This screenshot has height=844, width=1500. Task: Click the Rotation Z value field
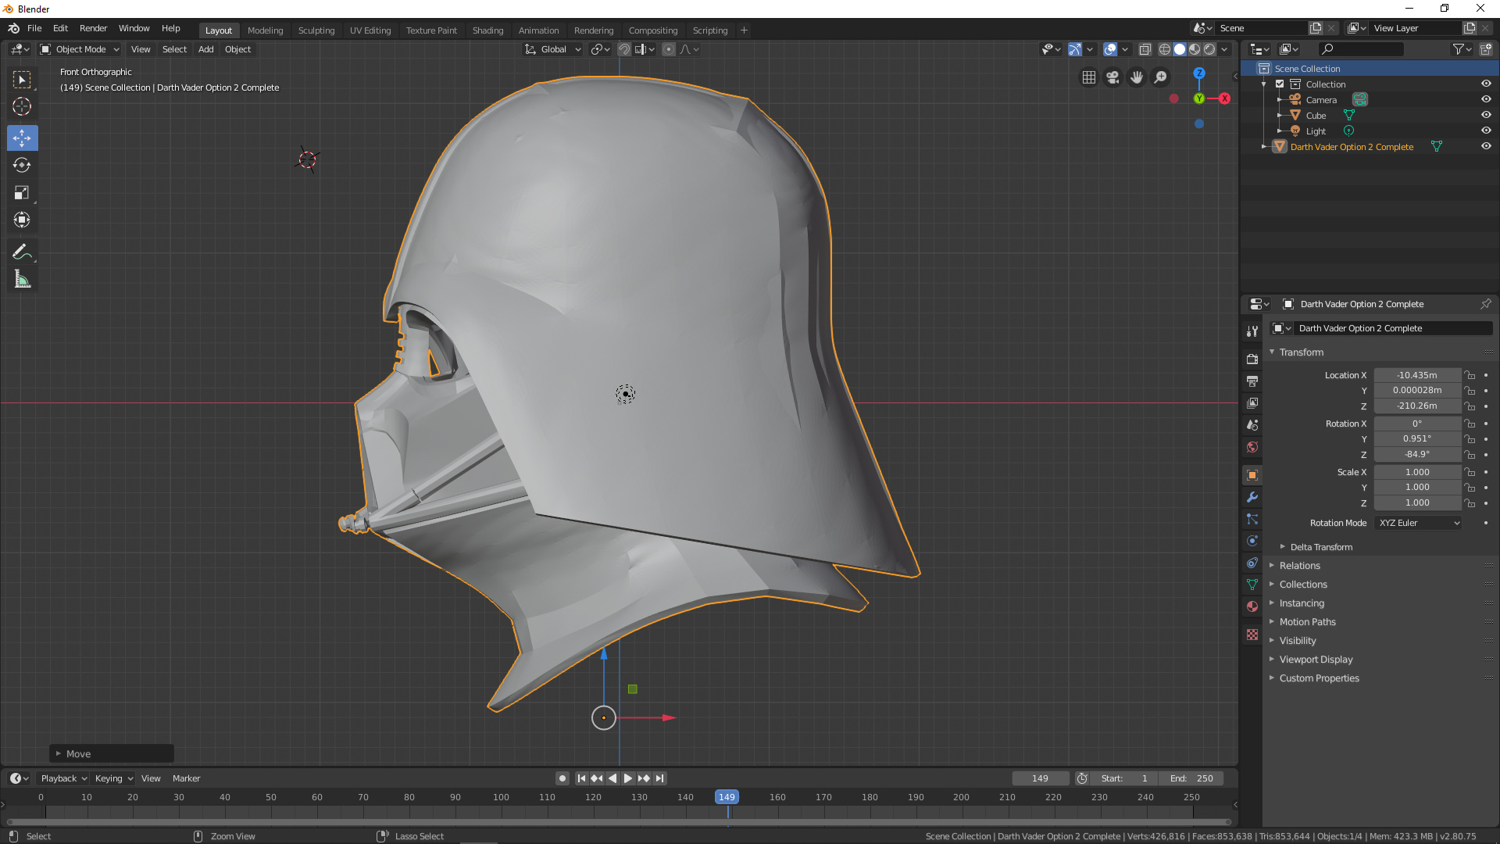coord(1417,454)
